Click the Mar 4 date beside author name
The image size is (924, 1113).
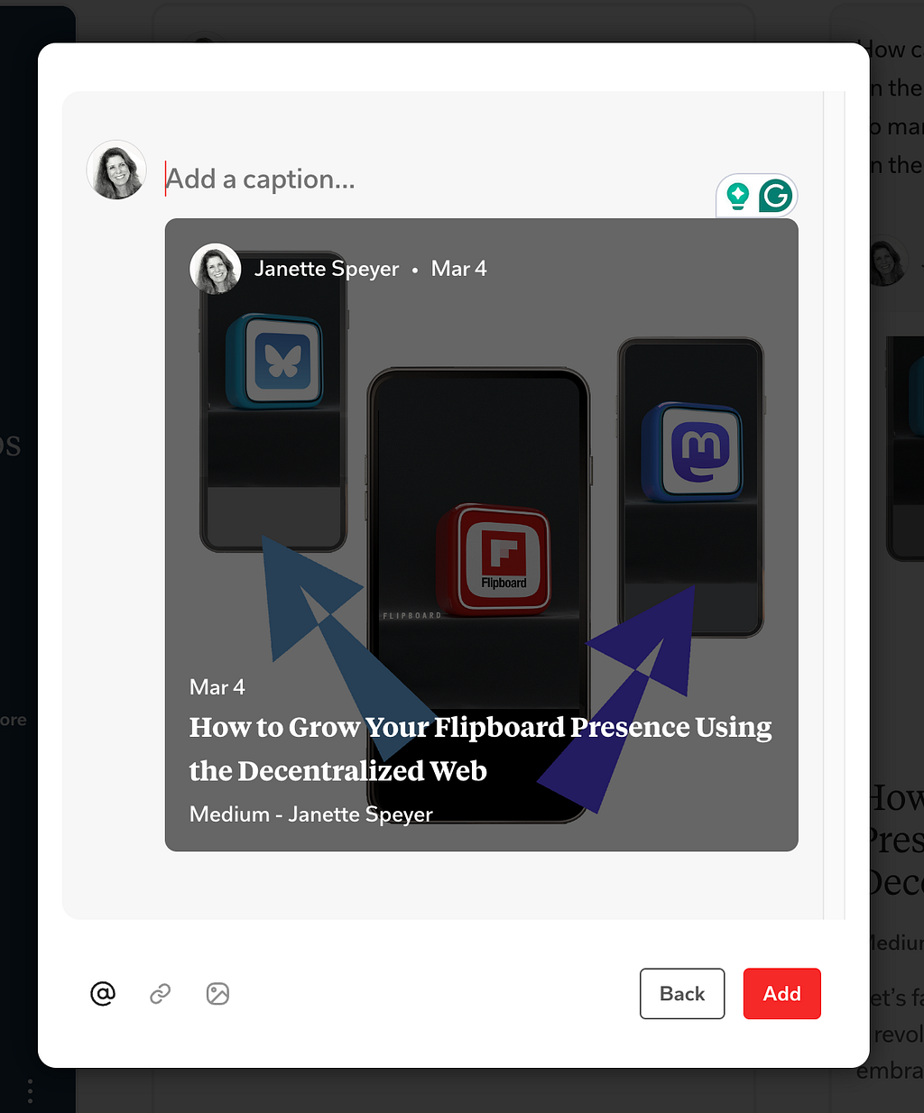point(459,269)
